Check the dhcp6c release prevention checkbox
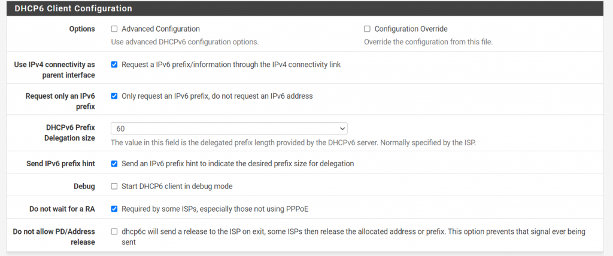Screen dimensions: 613x256 pos(114,231)
